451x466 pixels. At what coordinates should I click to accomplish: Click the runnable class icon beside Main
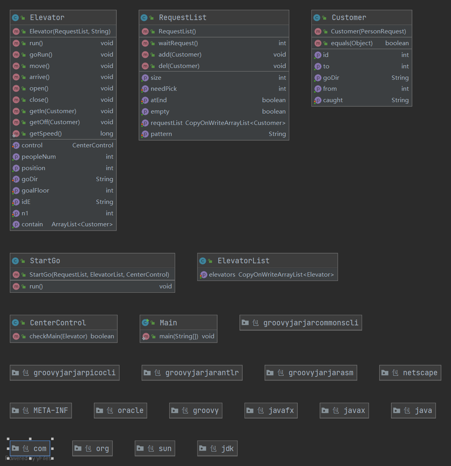tap(145, 323)
